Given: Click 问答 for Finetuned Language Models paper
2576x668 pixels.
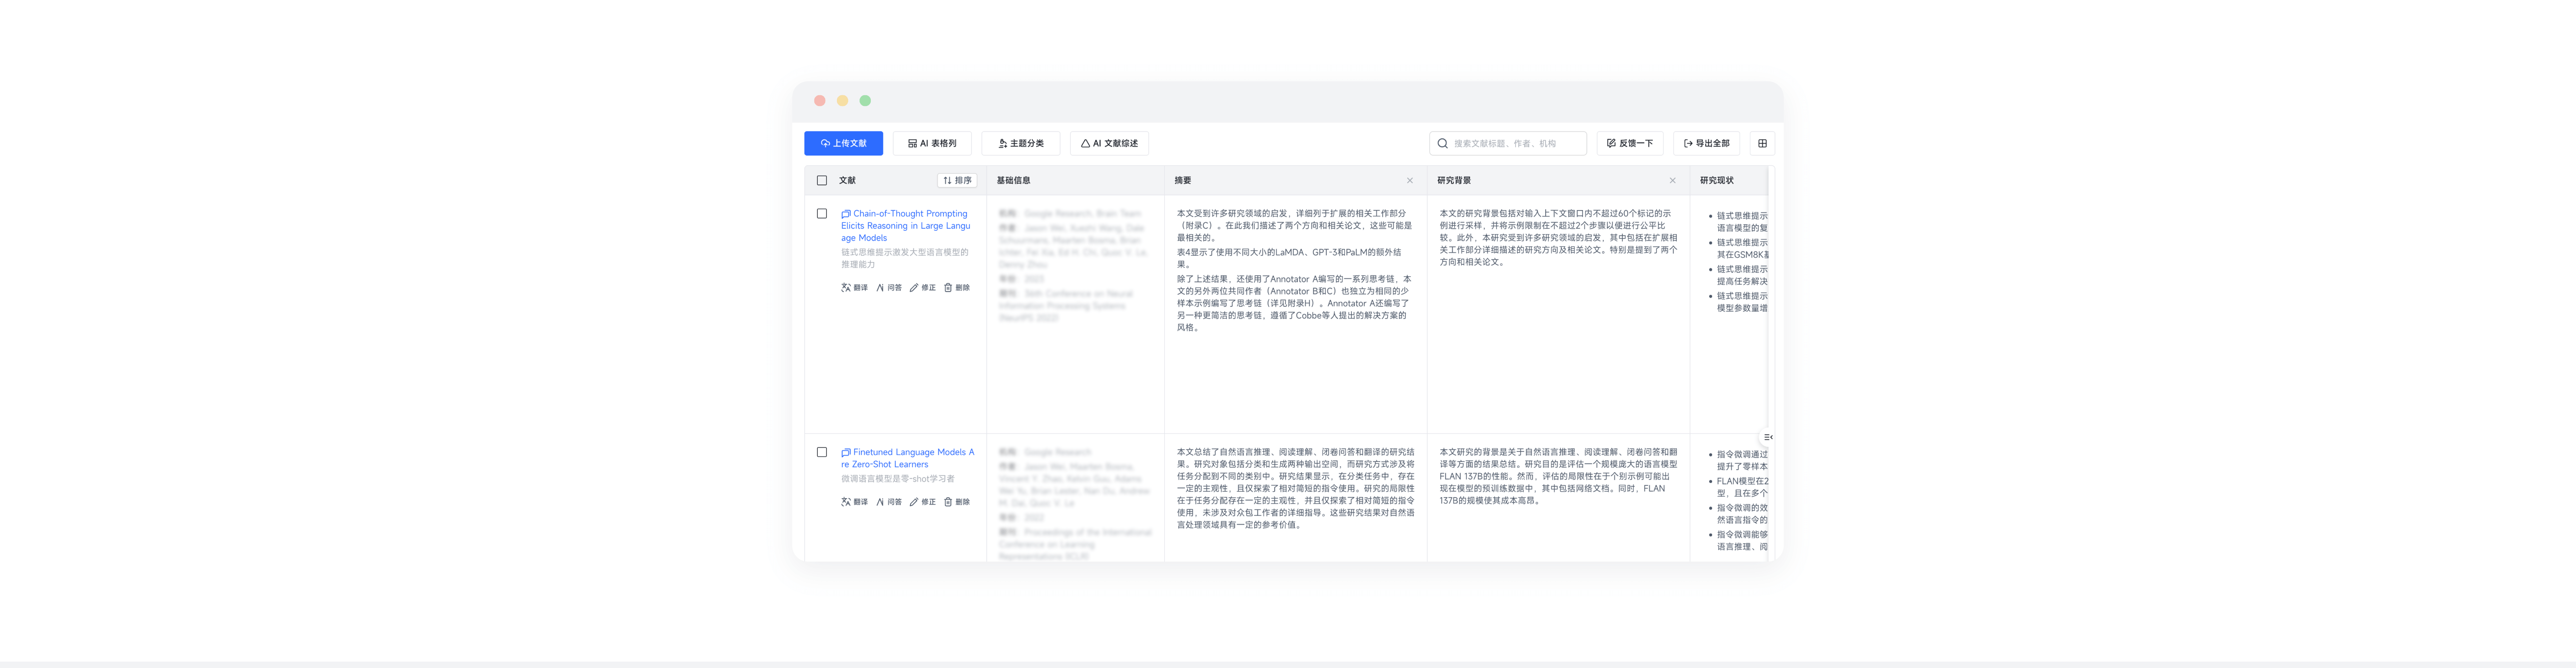Looking at the screenshot, I should click(889, 502).
